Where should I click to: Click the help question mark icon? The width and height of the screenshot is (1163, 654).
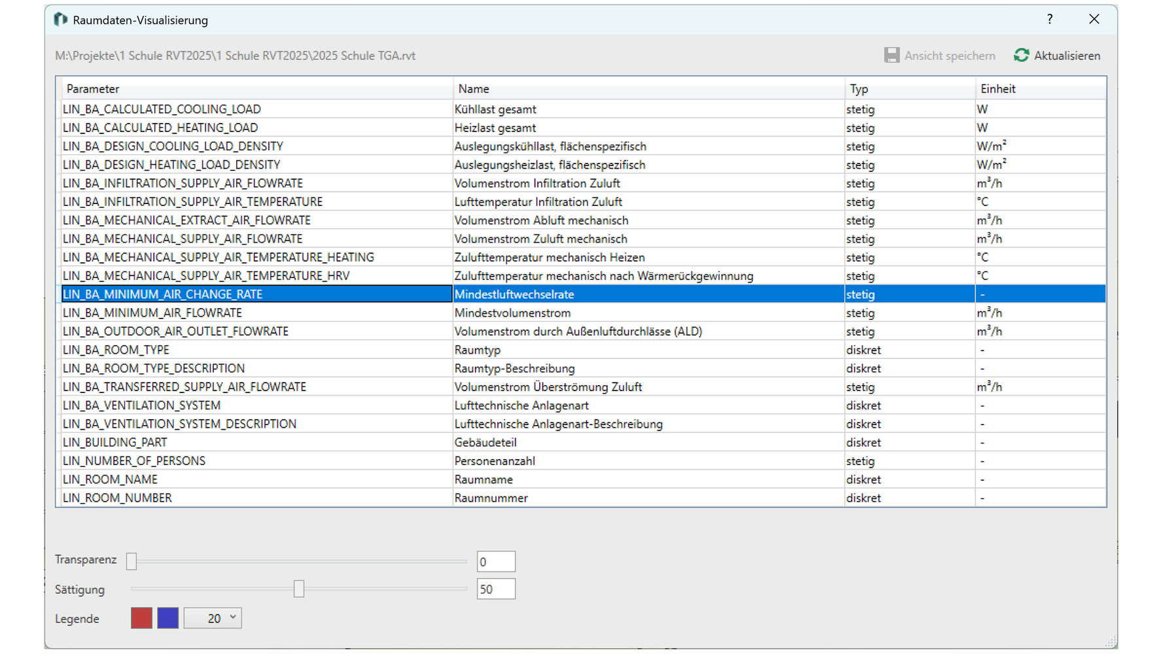[1050, 20]
